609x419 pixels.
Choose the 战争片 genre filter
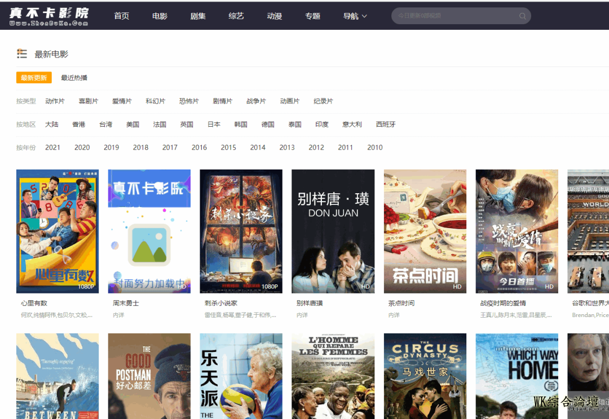pos(256,101)
